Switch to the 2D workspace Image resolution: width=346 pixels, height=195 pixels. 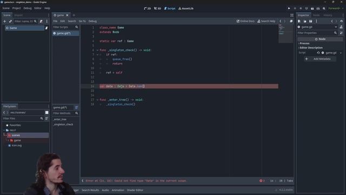pyautogui.click(x=148, y=9)
